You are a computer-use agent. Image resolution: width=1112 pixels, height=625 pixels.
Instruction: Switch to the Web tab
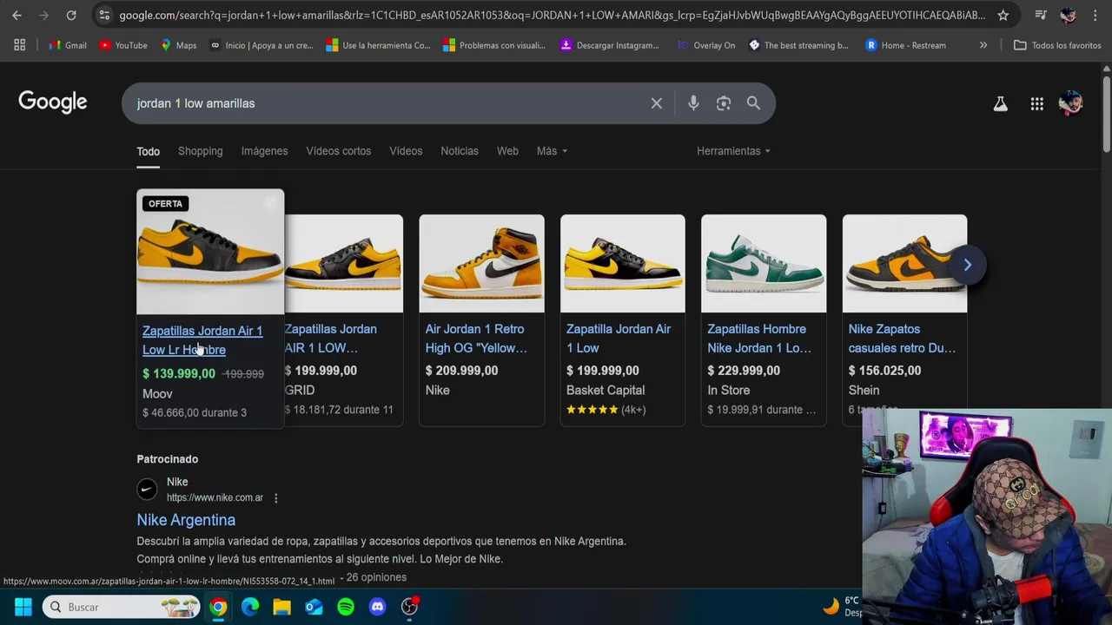507,151
